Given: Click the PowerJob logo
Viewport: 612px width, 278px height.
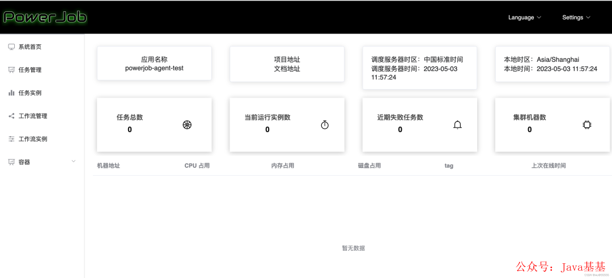Looking at the screenshot, I should point(45,17).
